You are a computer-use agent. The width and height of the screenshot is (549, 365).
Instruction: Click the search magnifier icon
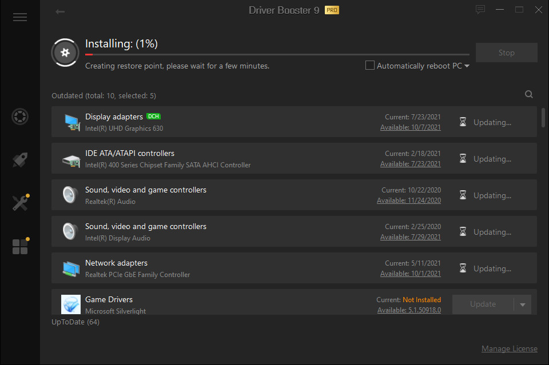(529, 95)
